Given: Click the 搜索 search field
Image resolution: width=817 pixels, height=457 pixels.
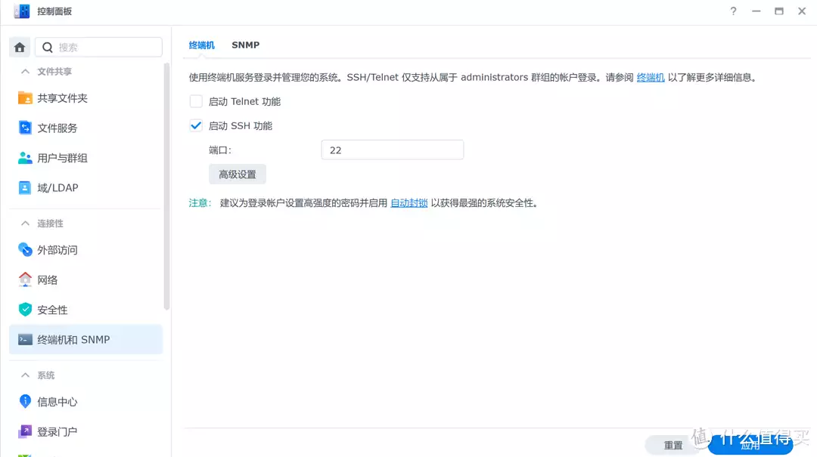Looking at the screenshot, I should click(98, 48).
